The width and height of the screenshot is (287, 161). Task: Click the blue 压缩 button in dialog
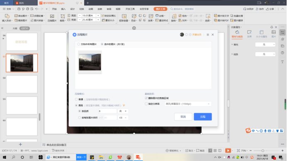(x=203, y=117)
